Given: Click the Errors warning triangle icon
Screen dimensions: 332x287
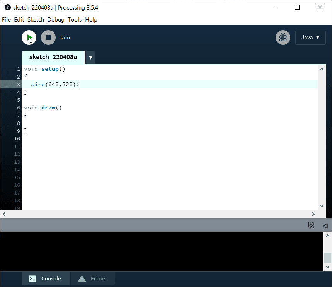Looking at the screenshot, I should pos(82,278).
